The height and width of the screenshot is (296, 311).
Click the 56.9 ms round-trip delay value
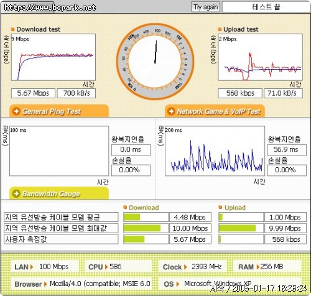(x=287, y=150)
